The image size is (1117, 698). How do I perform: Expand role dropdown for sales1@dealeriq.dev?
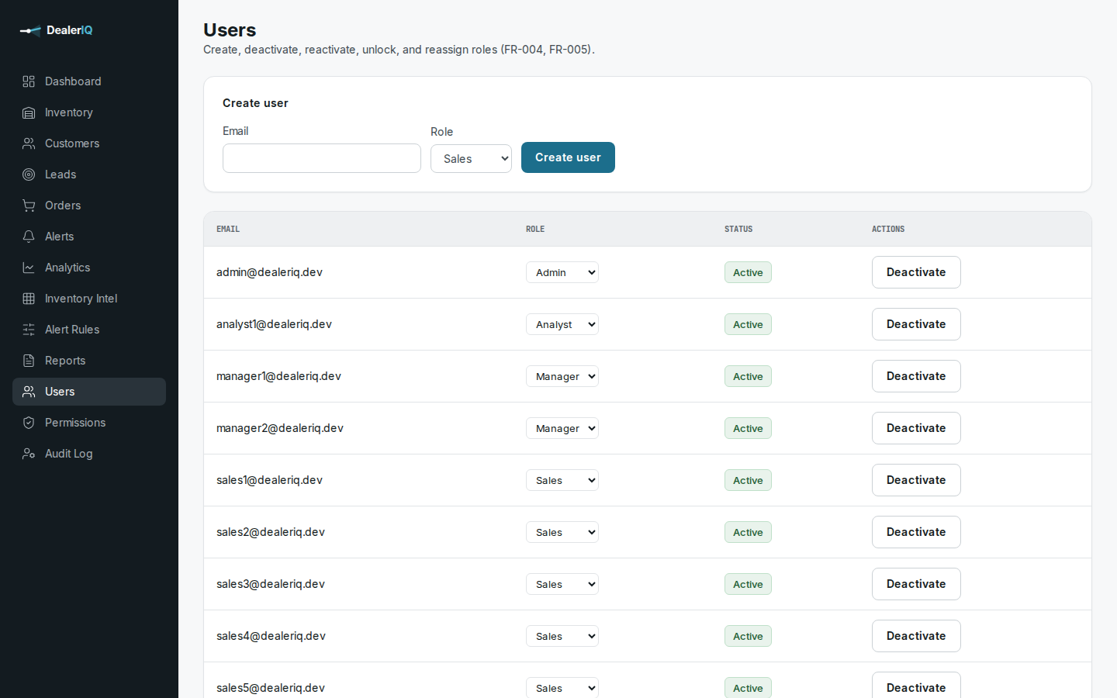(x=562, y=480)
